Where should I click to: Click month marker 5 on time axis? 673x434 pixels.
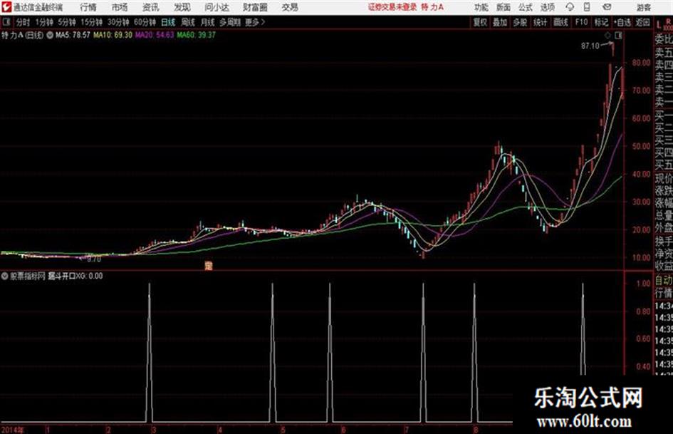click(x=283, y=430)
